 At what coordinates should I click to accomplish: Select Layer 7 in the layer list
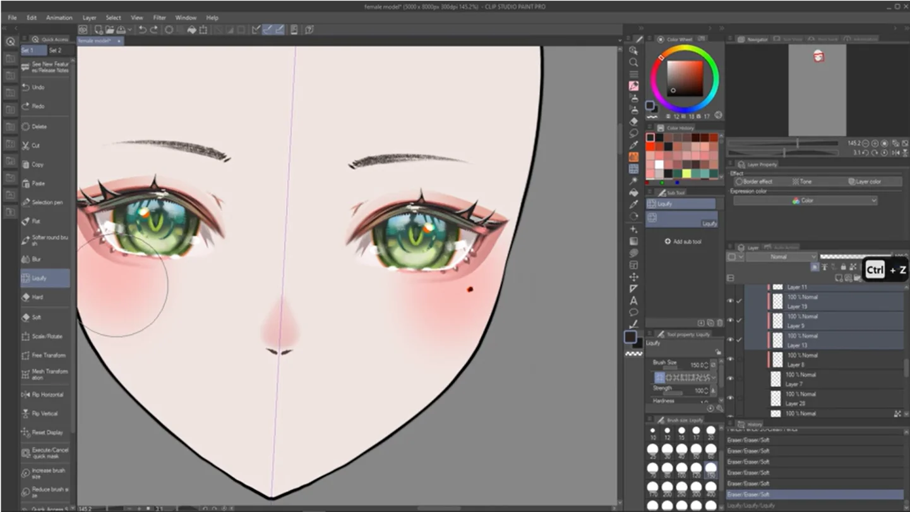pos(824,379)
